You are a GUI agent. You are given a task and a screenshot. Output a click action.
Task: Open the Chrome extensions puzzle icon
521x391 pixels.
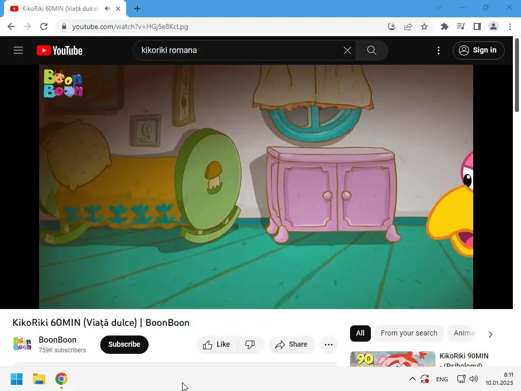[x=444, y=26]
